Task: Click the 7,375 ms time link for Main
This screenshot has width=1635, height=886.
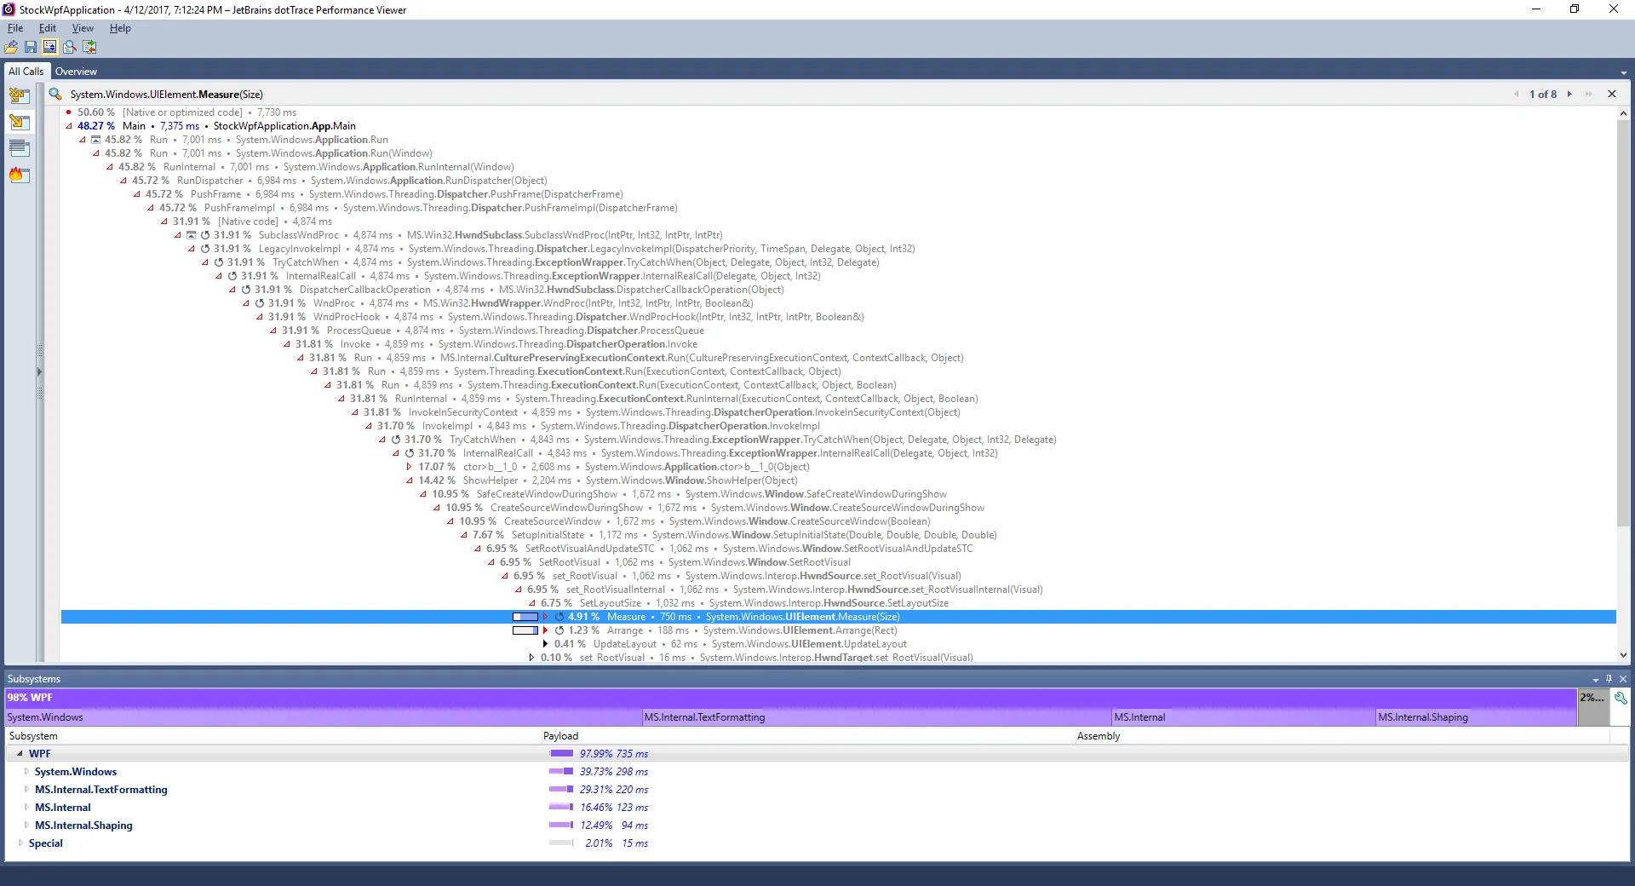Action: pyautogui.click(x=180, y=126)
